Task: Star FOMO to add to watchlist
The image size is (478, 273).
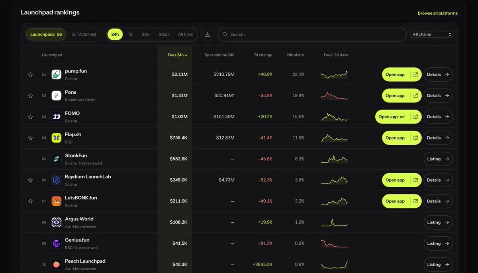Action: click(x=30, y=117)
